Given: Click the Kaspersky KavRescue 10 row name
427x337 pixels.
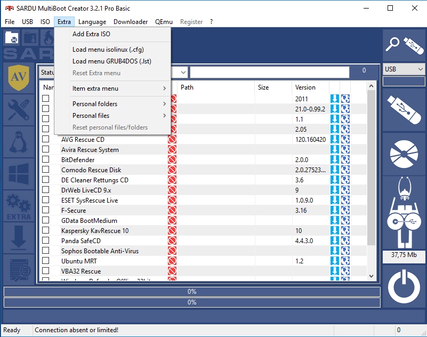Looking at the screenshot, I should pyautogui.click(x=95, y=231).
